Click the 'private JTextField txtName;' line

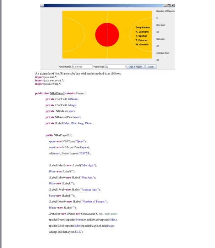pos(62,99)
